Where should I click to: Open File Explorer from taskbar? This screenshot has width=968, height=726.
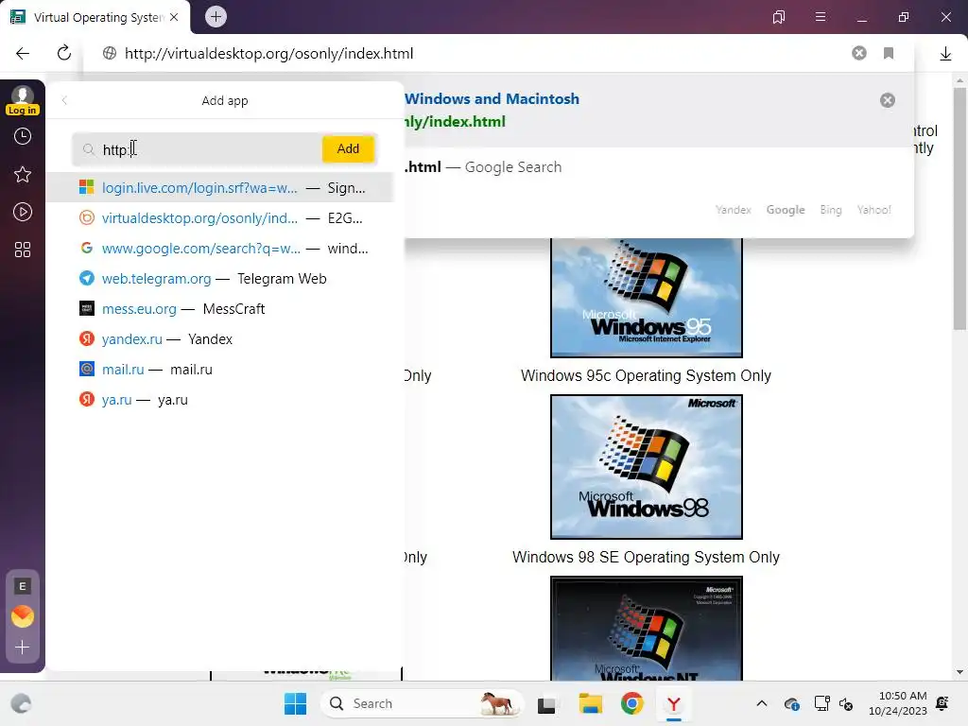click(x=590, y=703)
